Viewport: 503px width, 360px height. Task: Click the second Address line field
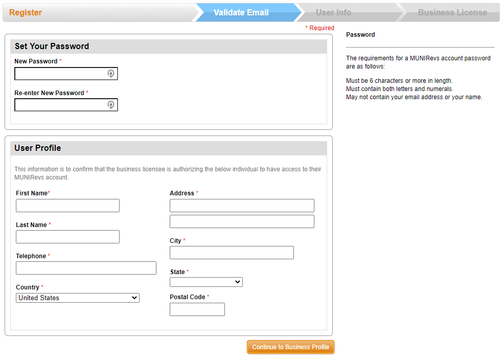pos(242,221)
